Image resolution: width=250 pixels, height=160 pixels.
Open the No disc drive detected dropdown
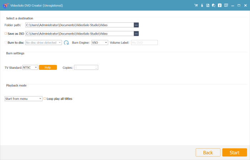tap(44, 43)
